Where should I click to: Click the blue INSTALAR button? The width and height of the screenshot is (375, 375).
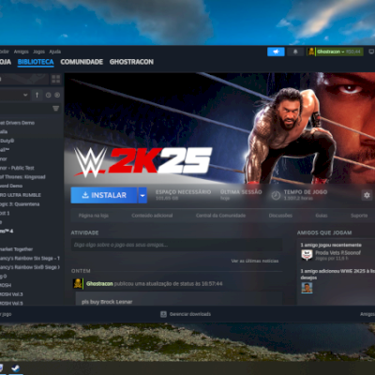click(x=104, y=195)
